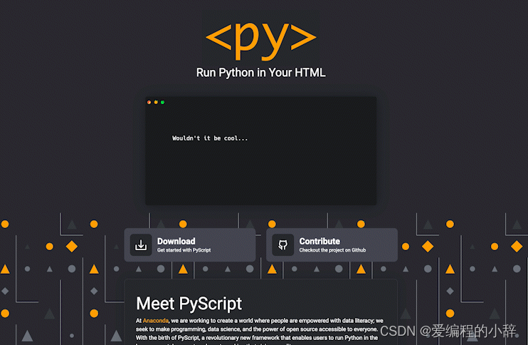The image size is (528, 345).
Task: Click the GitHub octocat icon
Action: coord(283,245)
